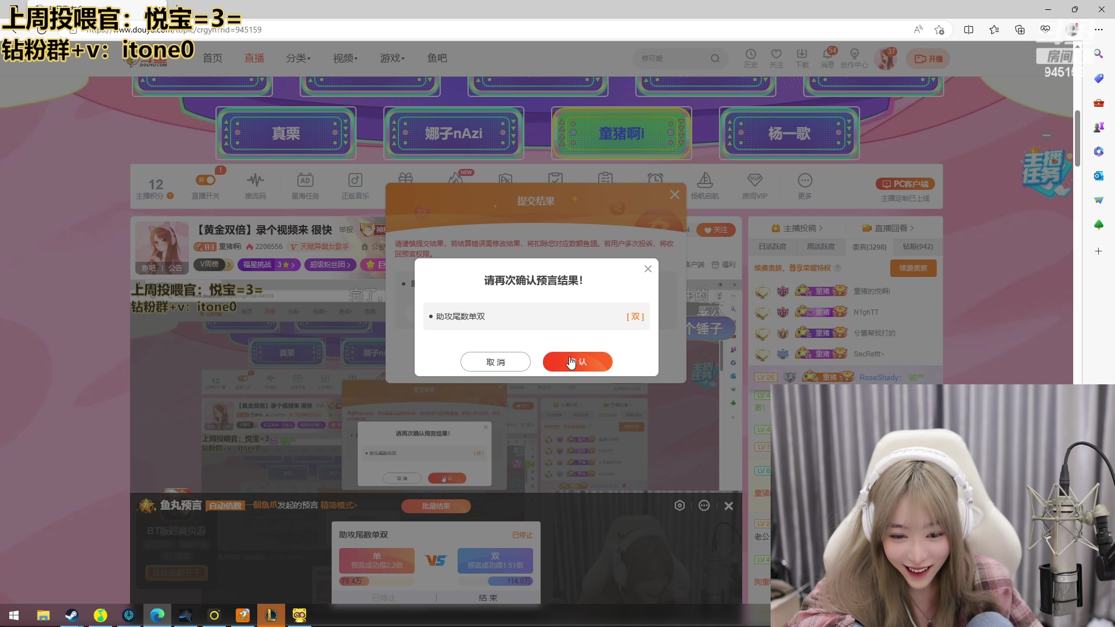This screenshot has height=627, width=1115.
Task: Open the 更多 ellipsis icon in toolbar
Action: [804, 185]
